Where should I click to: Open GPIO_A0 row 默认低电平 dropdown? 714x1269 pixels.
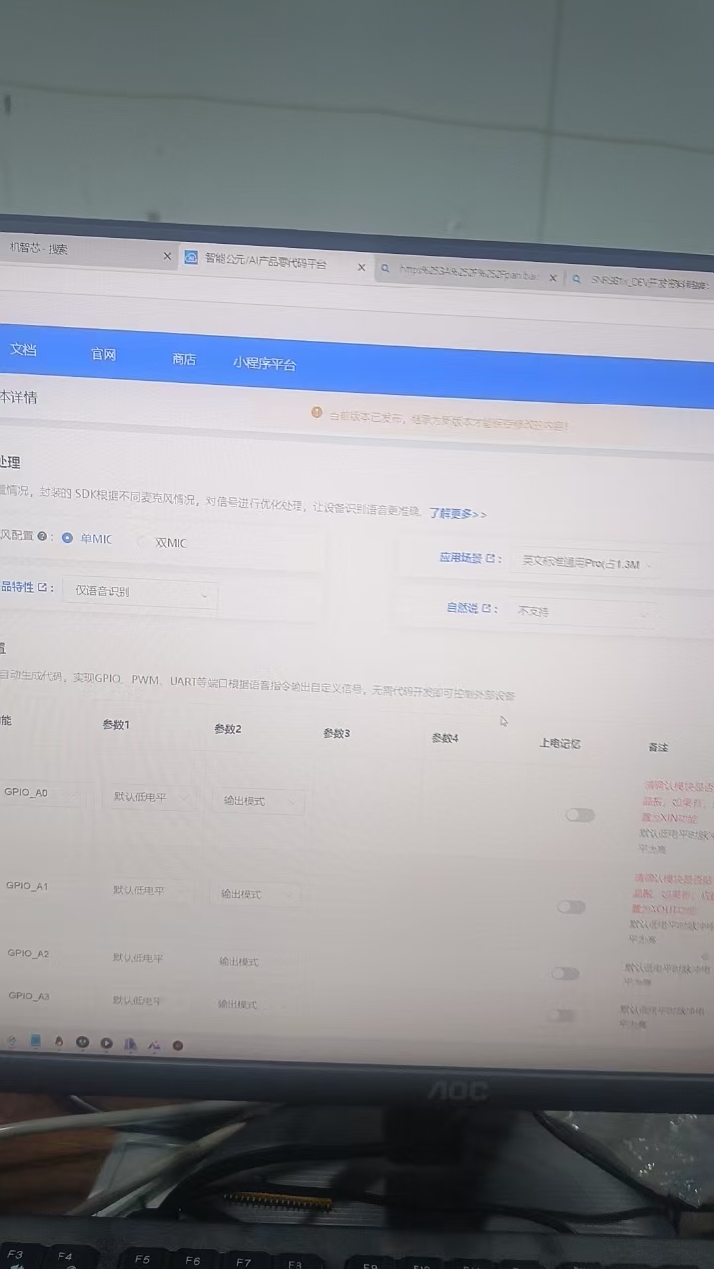(148, 797)
